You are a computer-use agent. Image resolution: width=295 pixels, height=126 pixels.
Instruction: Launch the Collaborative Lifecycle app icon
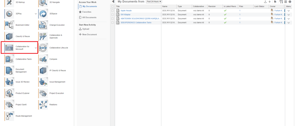point(43,48)
